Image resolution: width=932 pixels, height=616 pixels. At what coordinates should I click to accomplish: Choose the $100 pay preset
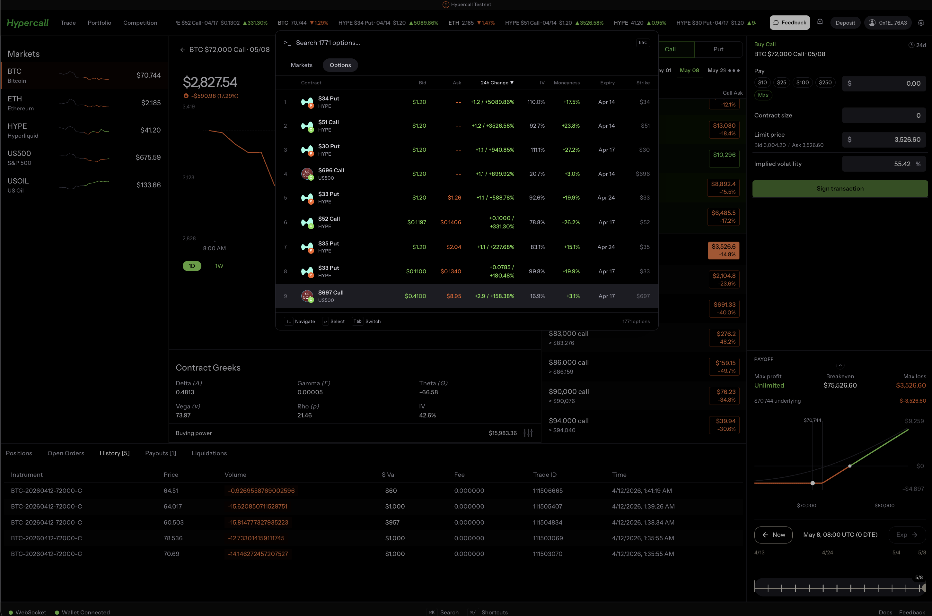[x=802, y=82]
